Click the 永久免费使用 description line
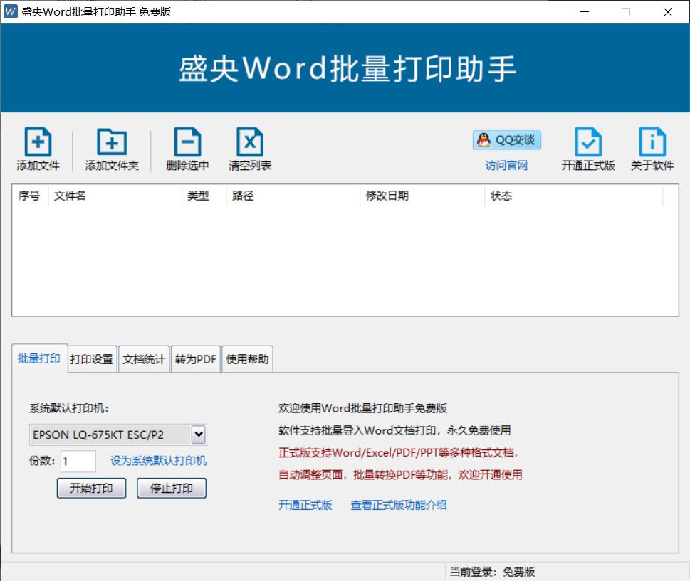This screenshot has height=581, width=690. [394, 430]
